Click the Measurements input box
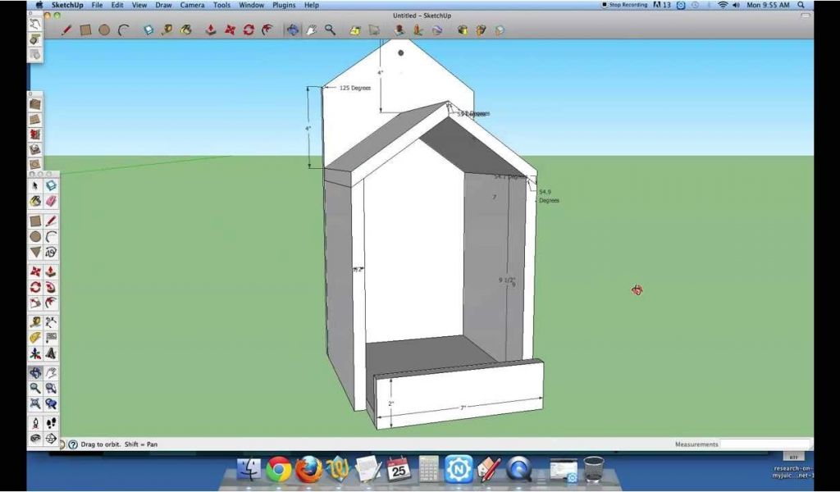The image size is (840, 492). tap(763, 444)
